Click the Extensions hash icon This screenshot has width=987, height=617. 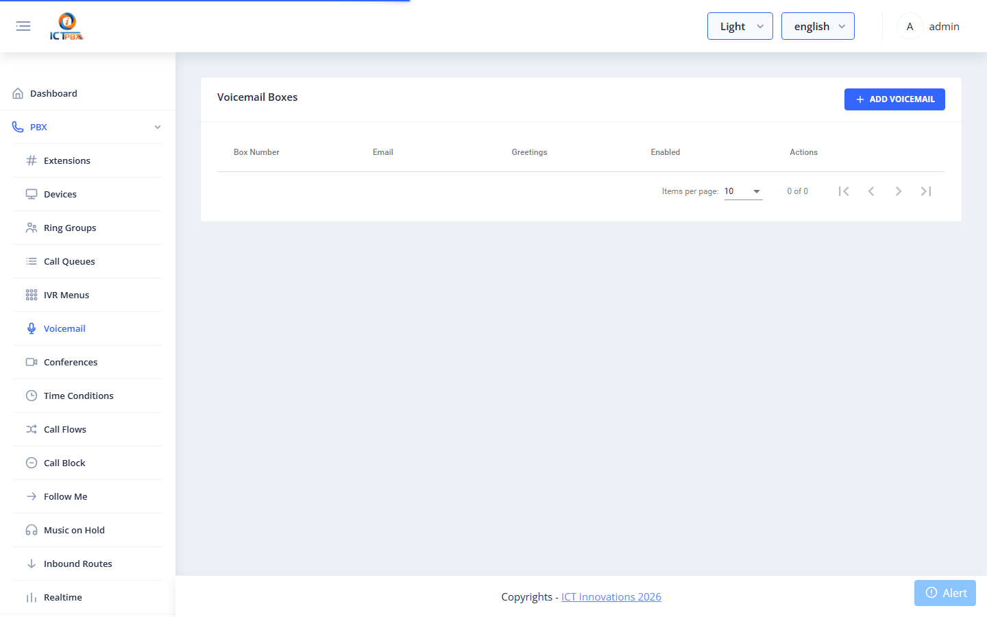coord(32,160)
